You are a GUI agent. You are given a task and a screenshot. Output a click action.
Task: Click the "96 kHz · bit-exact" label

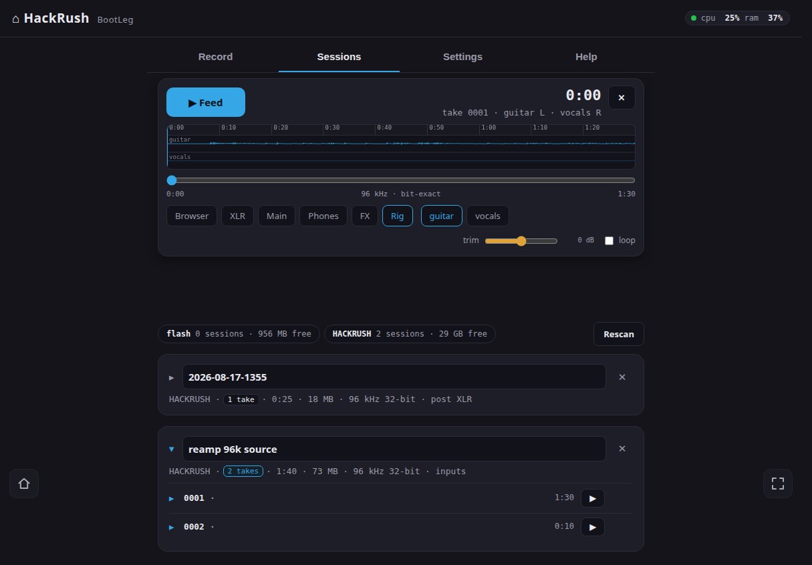(401, 194)
